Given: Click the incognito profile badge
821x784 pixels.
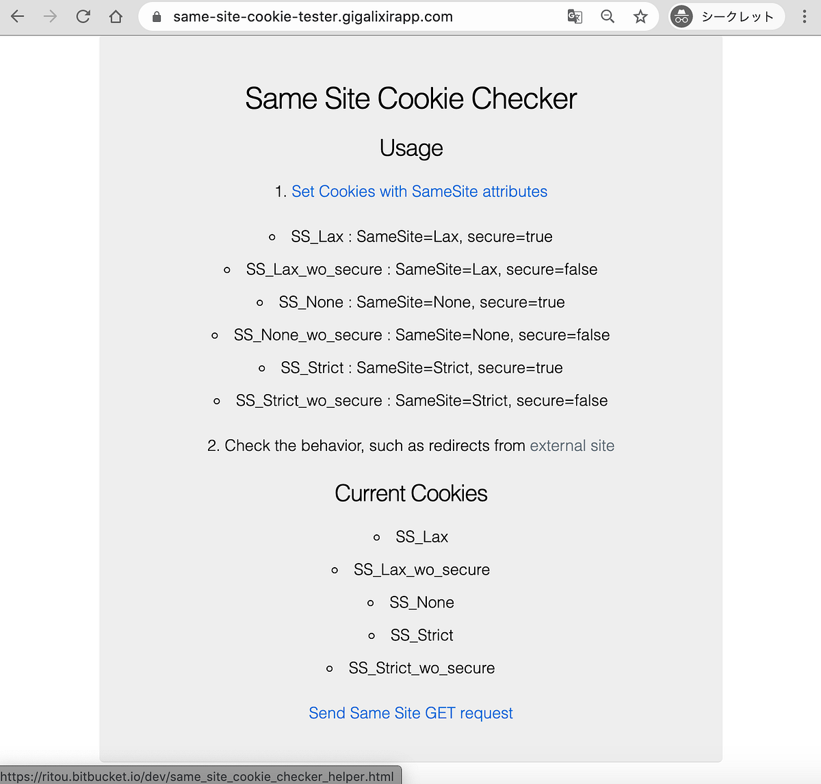Looking at the screenshot, I should point(681,16).
